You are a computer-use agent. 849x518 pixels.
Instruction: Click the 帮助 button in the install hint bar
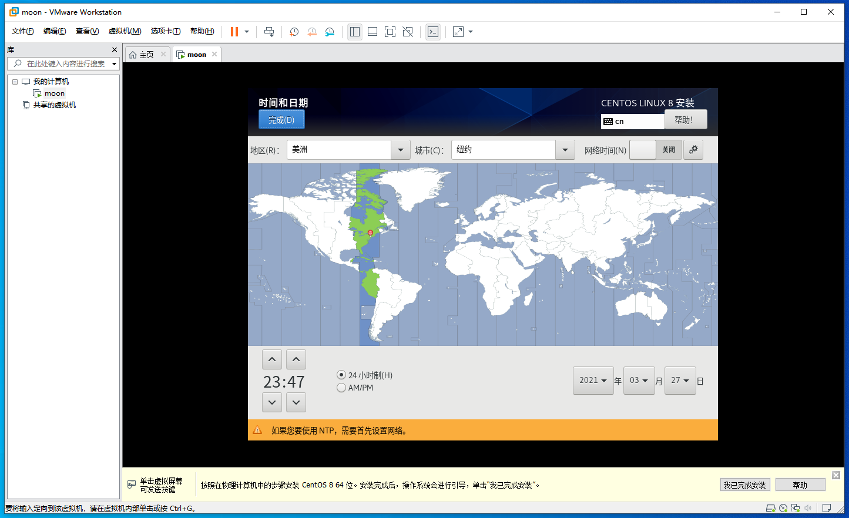tap(800, 485)
